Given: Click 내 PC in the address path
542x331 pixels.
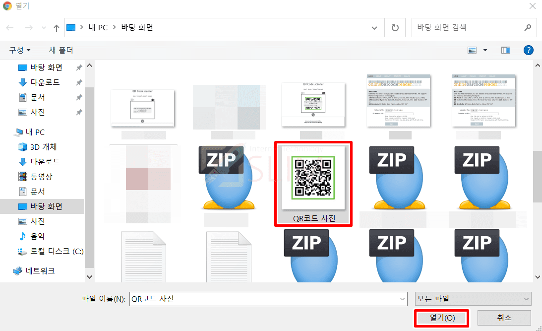Looking at the screenshot, I should coord(98,27).
